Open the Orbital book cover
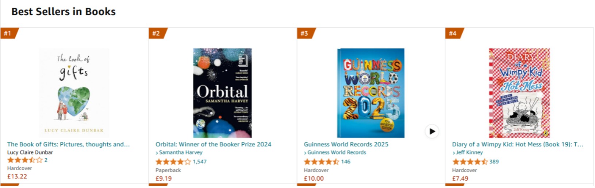The height and width of the screenshot is (188, 595). pyautogui.click(x=222, y=93)
